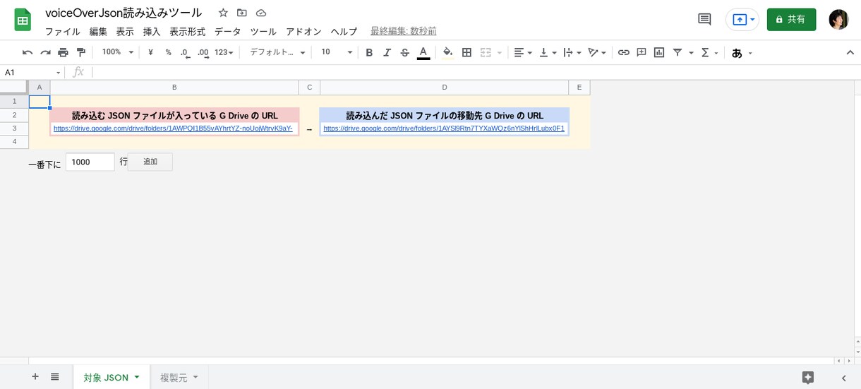The image size is (861, 389).
Task: Click the 共有 share button
Action: (x=791, y=20)
